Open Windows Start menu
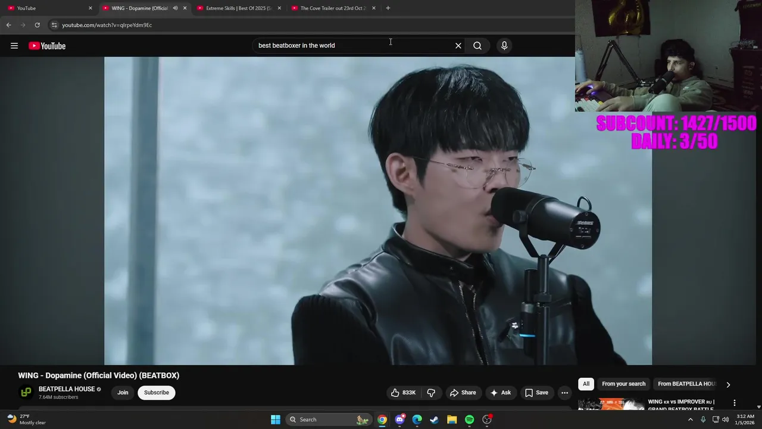 pos(276,419)
